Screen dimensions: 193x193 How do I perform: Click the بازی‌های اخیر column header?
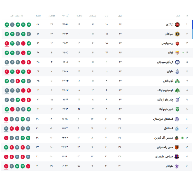click(x=16, y=16)
